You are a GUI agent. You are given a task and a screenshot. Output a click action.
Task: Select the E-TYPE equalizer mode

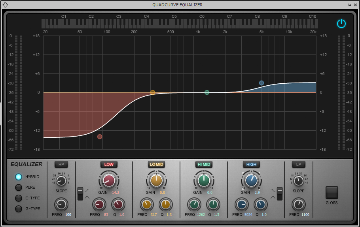(19, 198)
